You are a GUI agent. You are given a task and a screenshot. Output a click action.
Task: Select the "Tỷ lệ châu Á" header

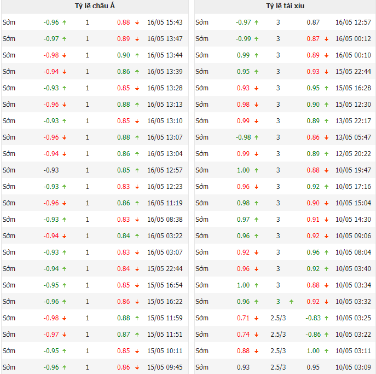[95, 6]
